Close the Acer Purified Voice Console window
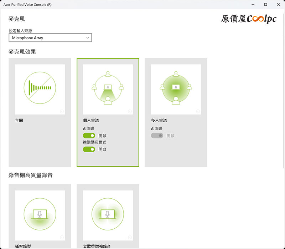285x249 pixels. [x=278, y=5]
